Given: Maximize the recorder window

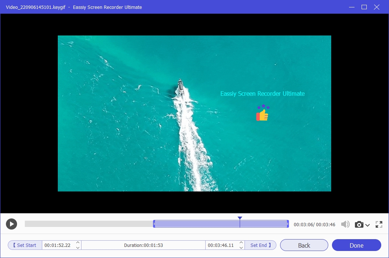Looking at the screenshot, I should [364, 7].
